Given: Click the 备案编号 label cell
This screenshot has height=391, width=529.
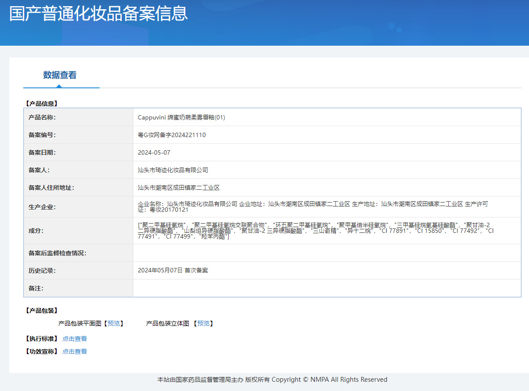Looking at the screenshot, I should click(x=79, y=135).
